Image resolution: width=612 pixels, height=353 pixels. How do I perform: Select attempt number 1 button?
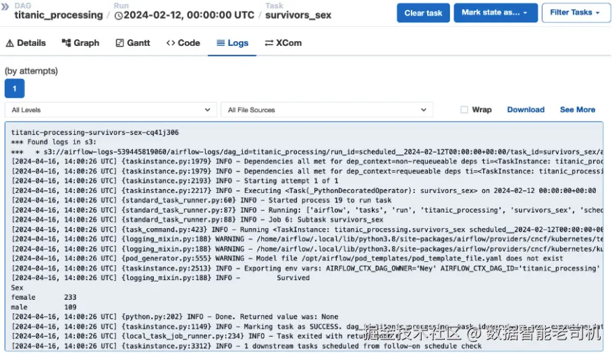click(x=14, y=88)
